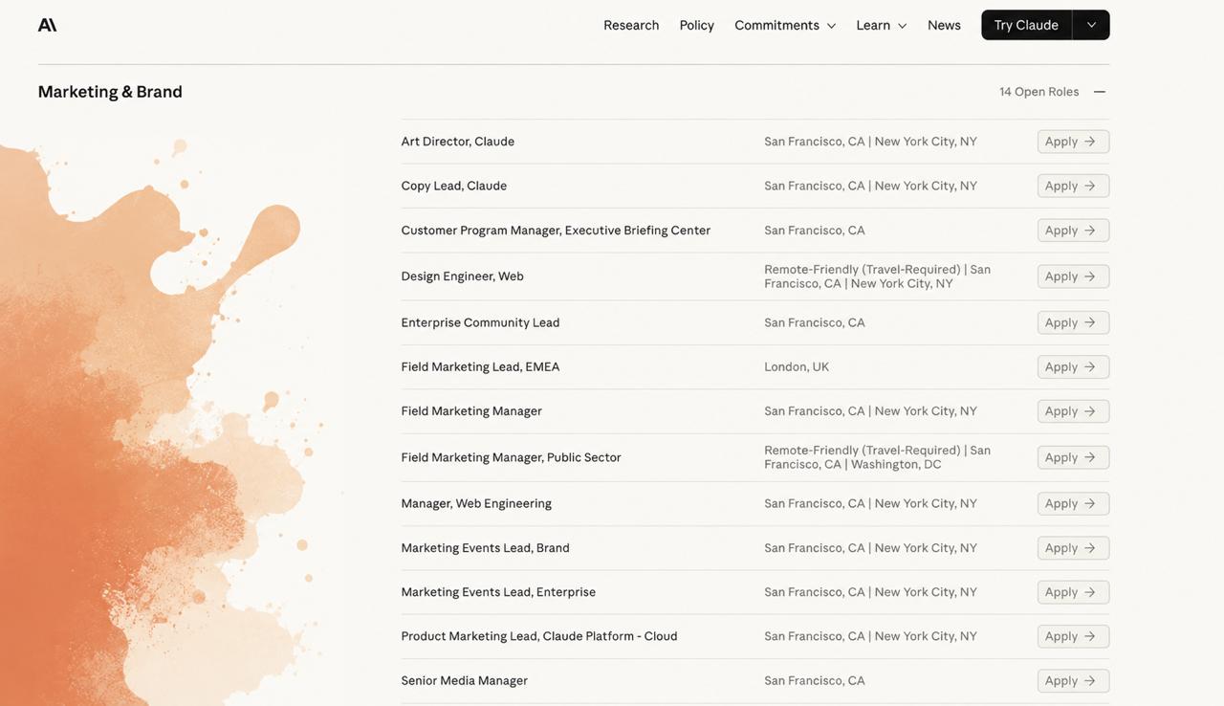Apply to Manager, Web Engineering
Image resolution: width=1224 pixels, height=706 pixels.
pos(1073,503)
